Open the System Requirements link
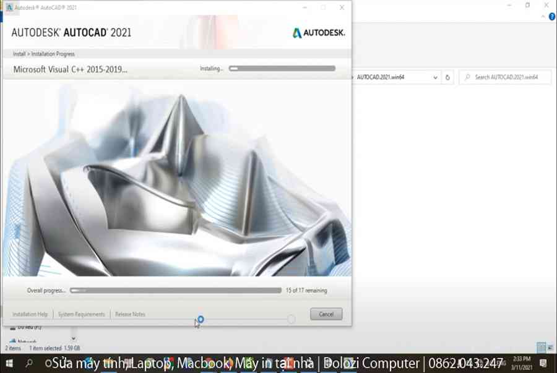 tap(82, 314)
